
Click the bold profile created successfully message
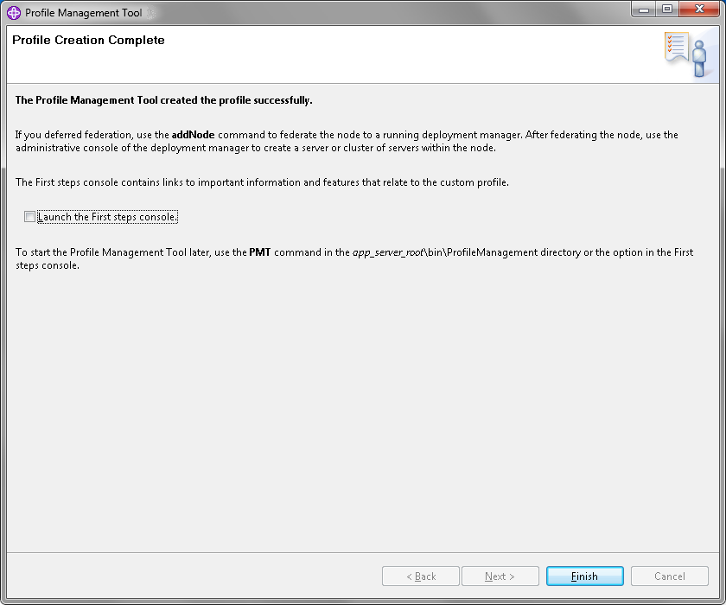click(164, 100)
